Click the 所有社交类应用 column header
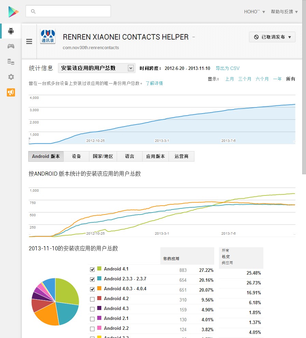This screenshot has height=338, width=306. pyautogui.click(x=241, y=258)
